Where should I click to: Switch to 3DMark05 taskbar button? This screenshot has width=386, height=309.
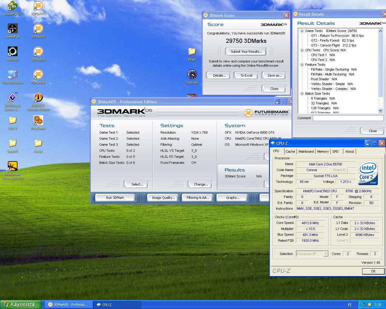[68, 304]
